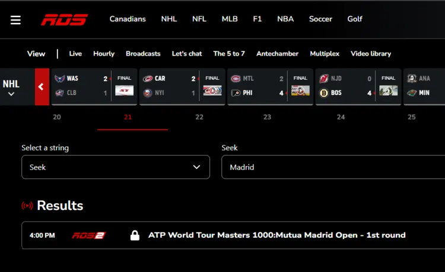This screenshot has height=272, width=445.
Task: Open the Golf section
Action: (355, 19)
